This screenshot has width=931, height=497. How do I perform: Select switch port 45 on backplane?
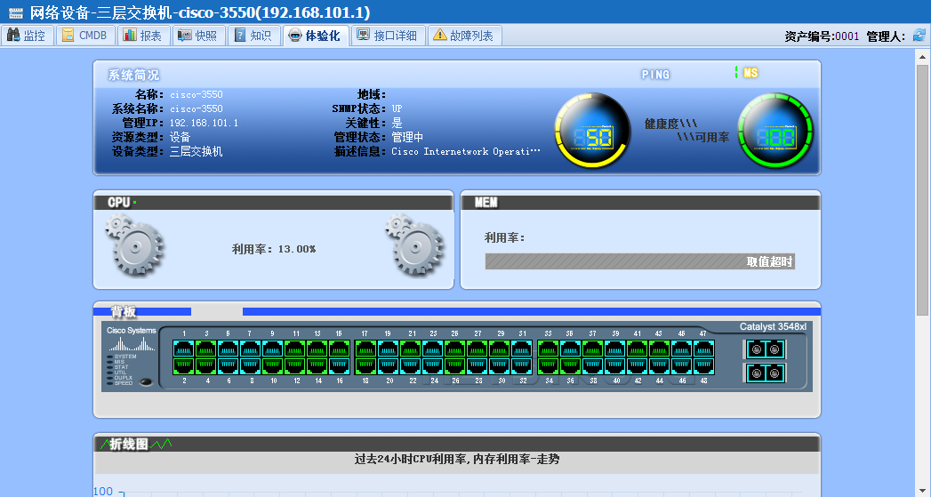click(x=682, y=348)
